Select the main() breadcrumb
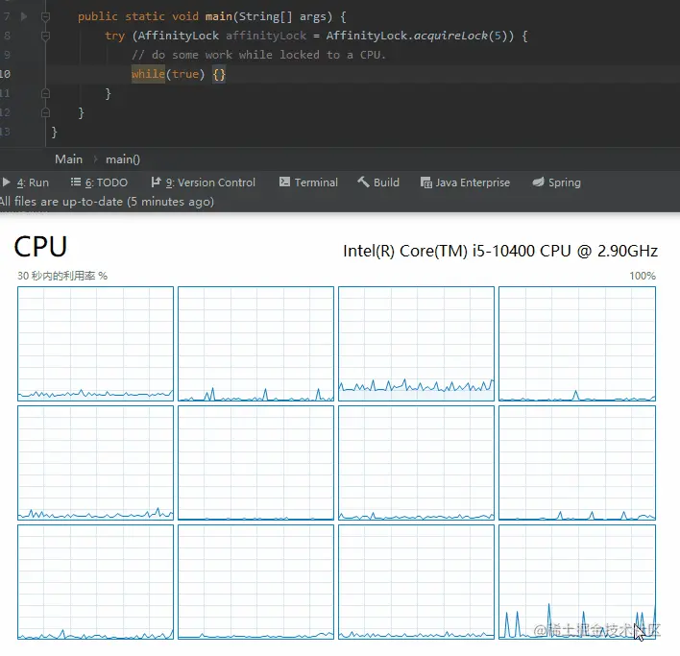The image size is (680, 656). point(123,159)
